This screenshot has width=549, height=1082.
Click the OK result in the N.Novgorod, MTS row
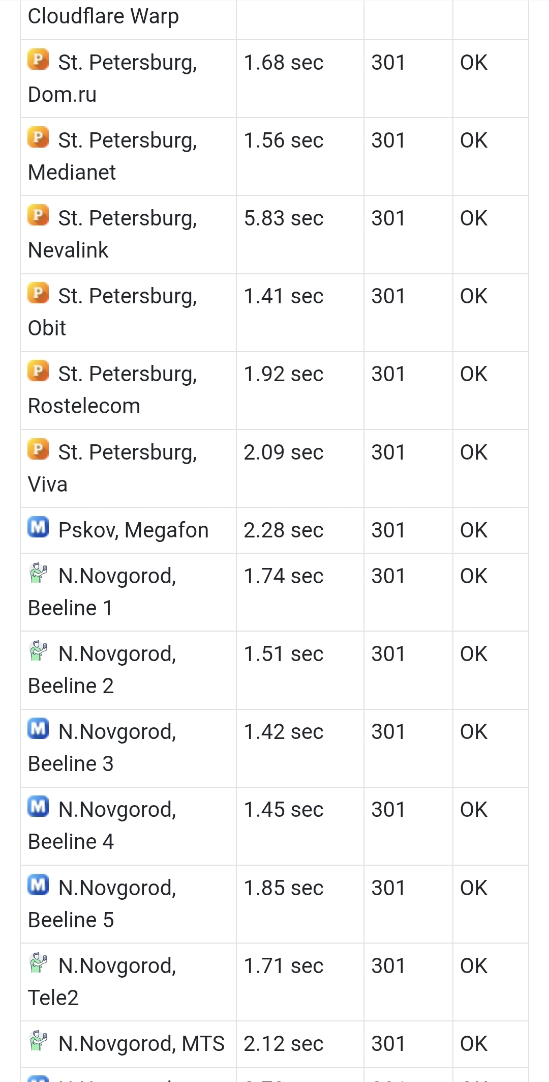(x=473, y=1044)
